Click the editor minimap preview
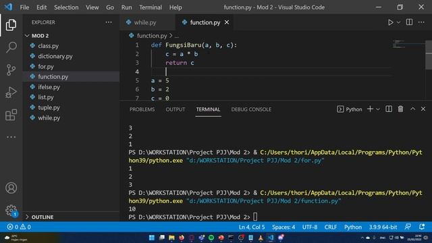The image size is (432, 243). (408, 44)
